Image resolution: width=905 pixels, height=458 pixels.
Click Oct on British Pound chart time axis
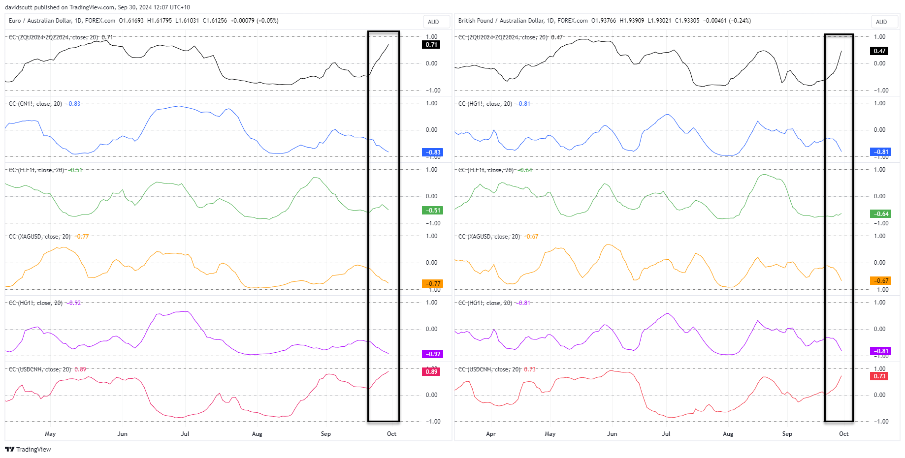click(844, 434)
